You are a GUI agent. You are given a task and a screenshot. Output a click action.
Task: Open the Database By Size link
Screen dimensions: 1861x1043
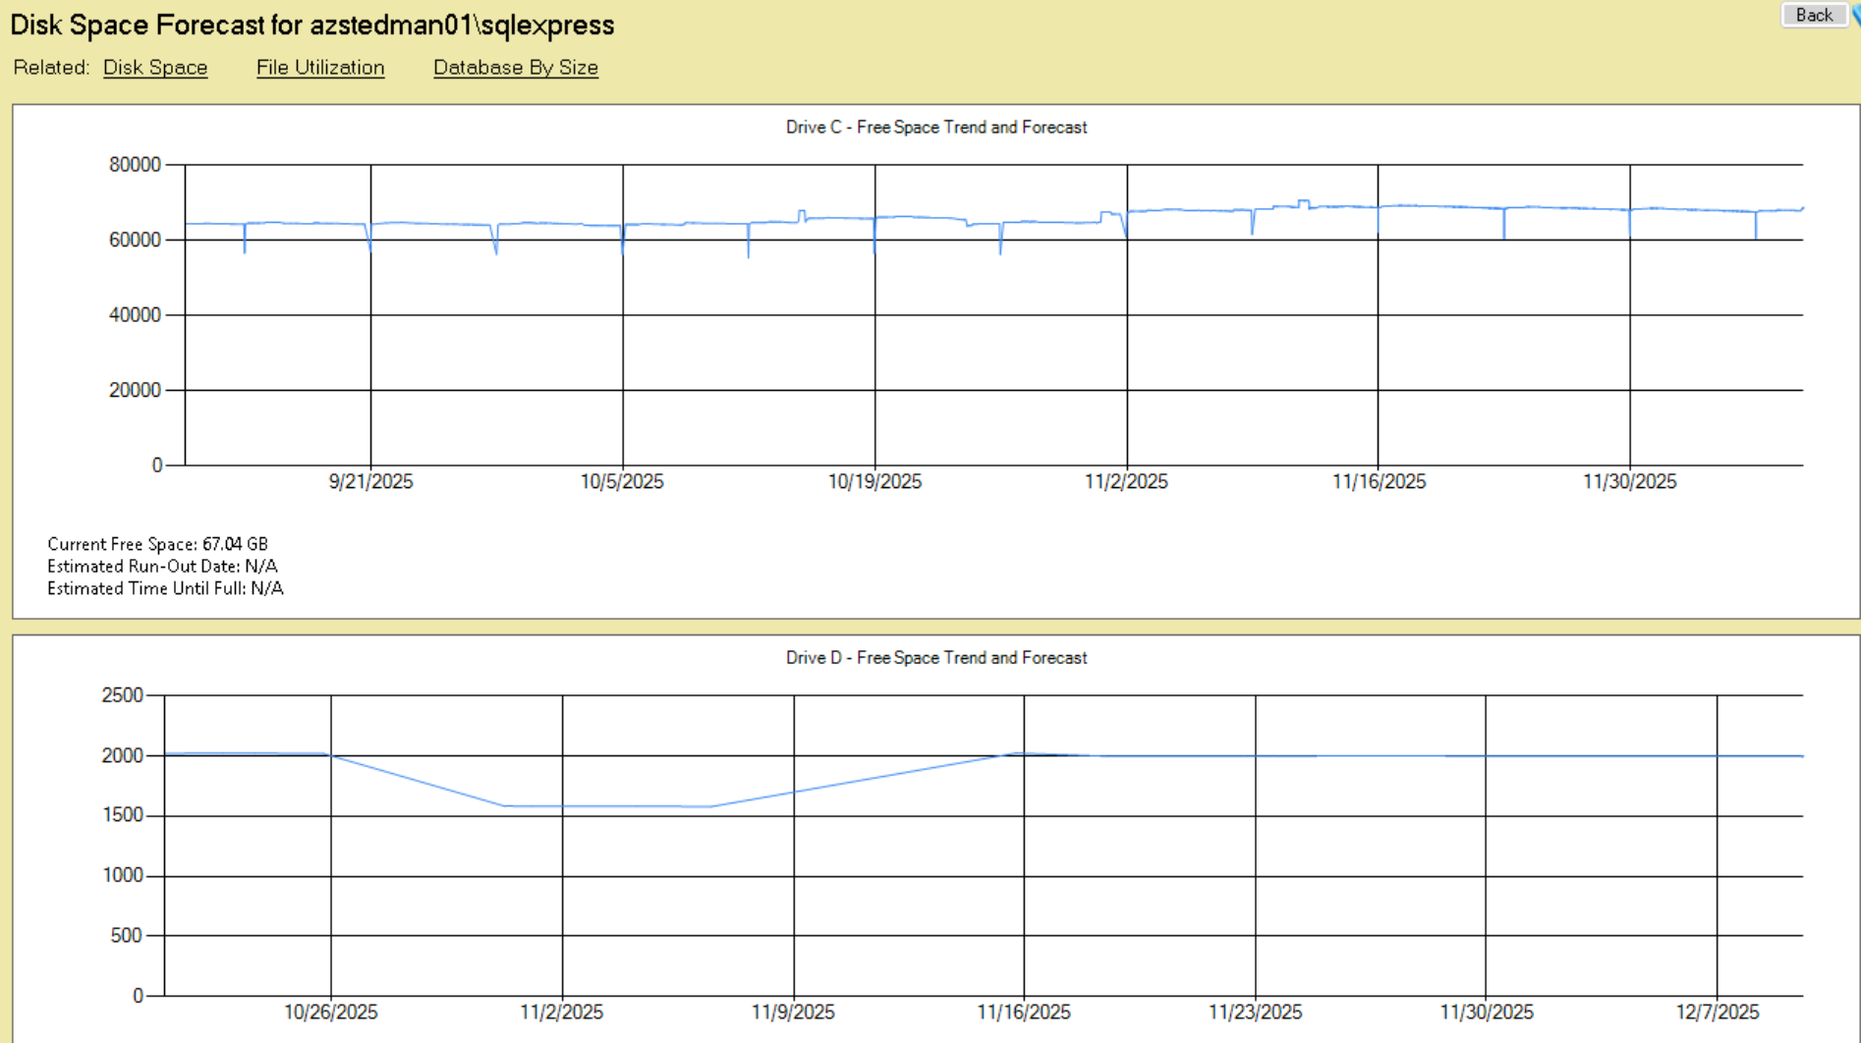516,68
